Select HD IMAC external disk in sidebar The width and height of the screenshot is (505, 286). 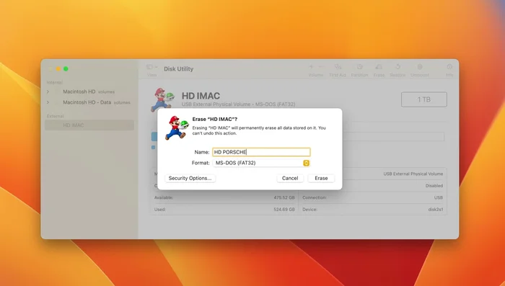point(89,125)
